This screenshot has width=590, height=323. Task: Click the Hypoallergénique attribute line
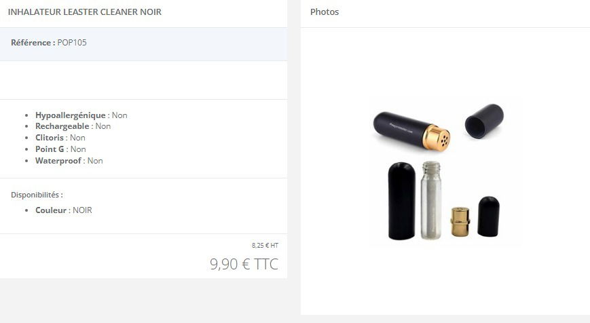81,115
